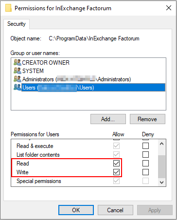
Task: Click the Remove button
Action: pyautogui.click(x=147, y=119)
